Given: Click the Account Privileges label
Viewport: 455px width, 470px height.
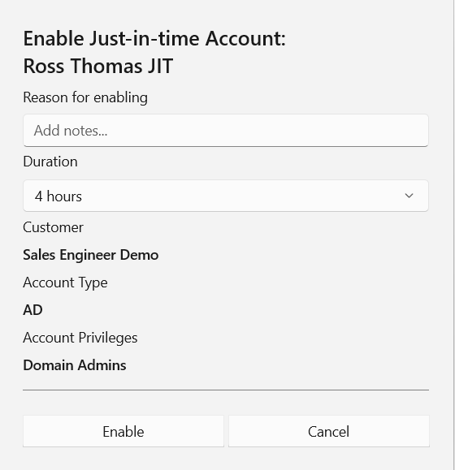Looking at the screenshot, I should [x=80, y=338].
